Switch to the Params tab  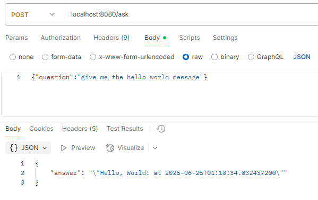tap(16, 38)
